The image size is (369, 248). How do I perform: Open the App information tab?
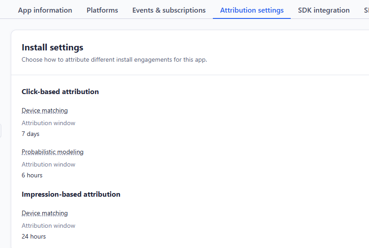[x=45, y=10]
